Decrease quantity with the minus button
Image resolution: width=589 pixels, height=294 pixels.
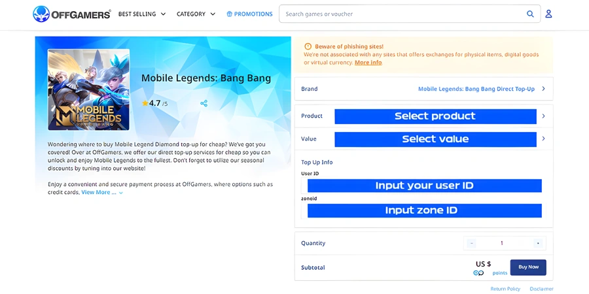472,243
